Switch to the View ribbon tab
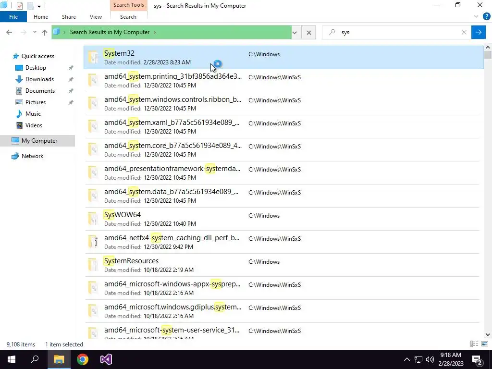 click(x=96, y=17)
